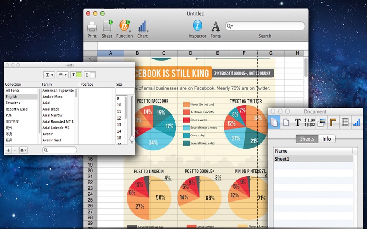Select the 现代 collection
This screenshot has width=367, height=229.
click(21, 128)
